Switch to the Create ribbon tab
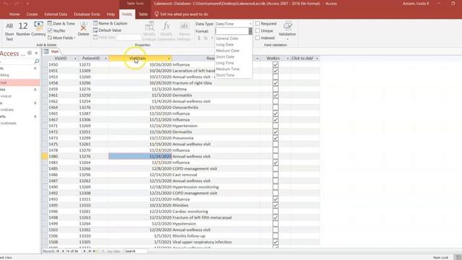The image size is (462, 260). pos(32,14)
